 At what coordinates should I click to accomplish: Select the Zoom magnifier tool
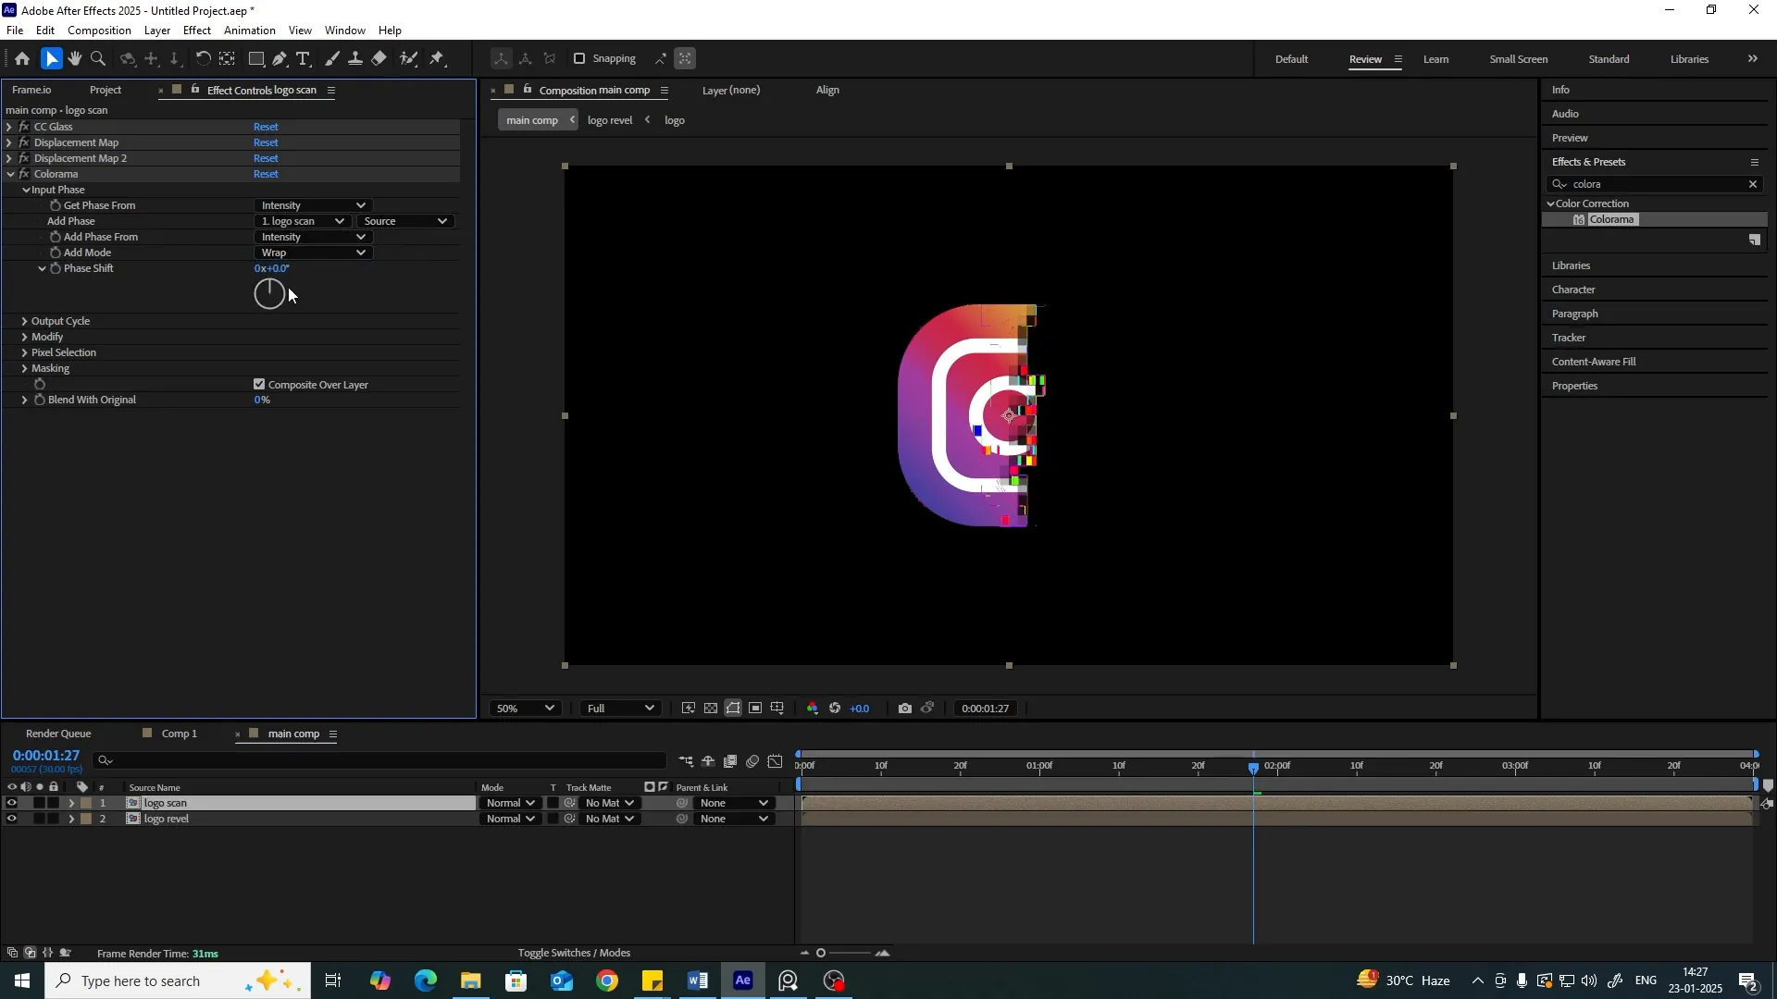pos(98,58)
